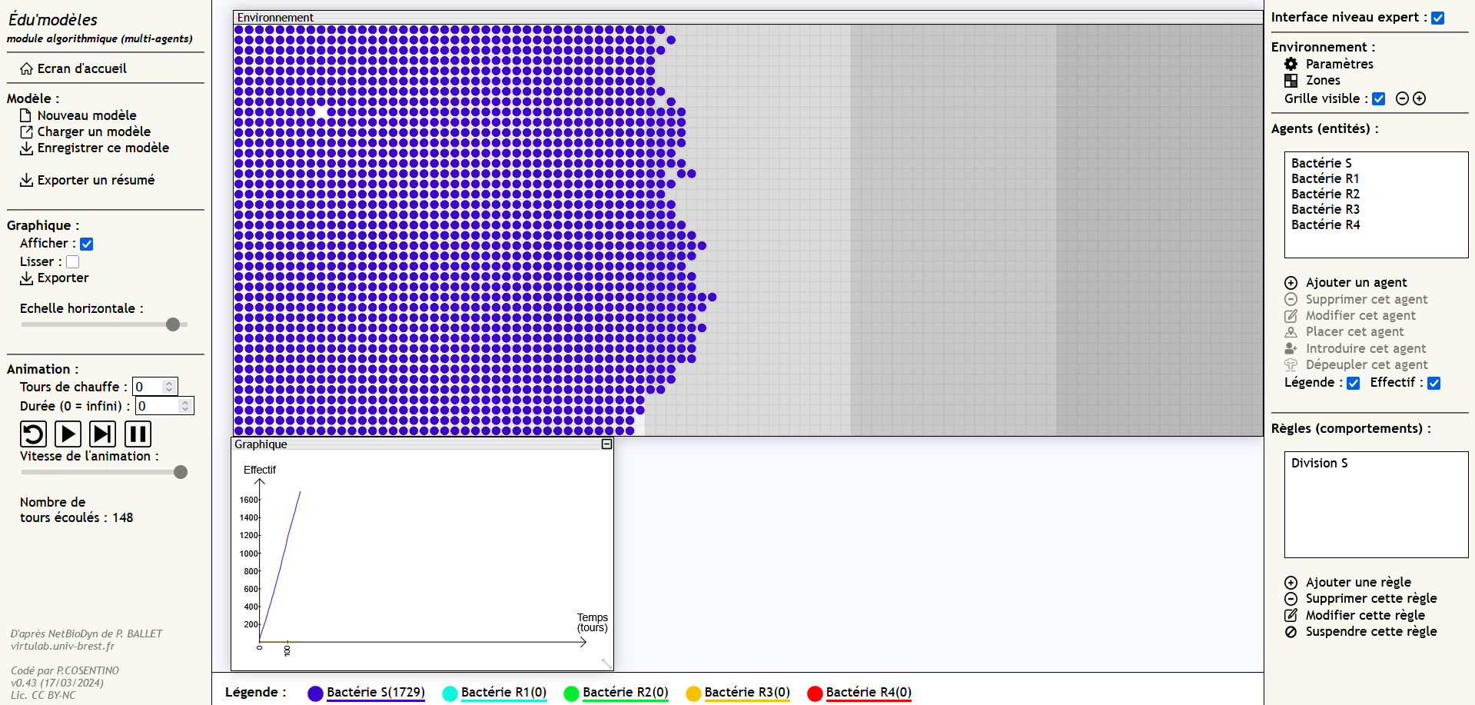The image size is (1475, 705).
Task: Open the Zones editor
Action: [1291, 80]
